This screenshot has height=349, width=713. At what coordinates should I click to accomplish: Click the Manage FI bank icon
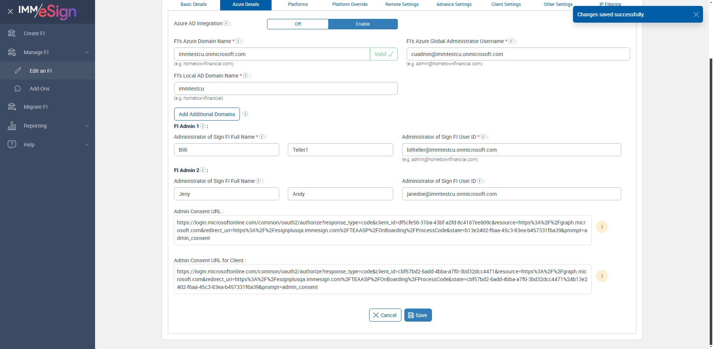(12, 52)
